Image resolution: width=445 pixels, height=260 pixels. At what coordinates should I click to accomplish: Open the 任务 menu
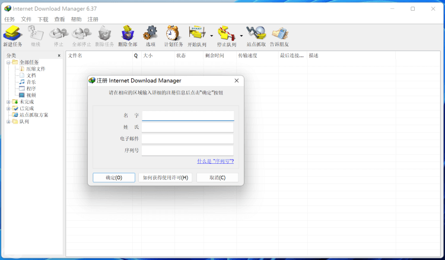[9, 20]
